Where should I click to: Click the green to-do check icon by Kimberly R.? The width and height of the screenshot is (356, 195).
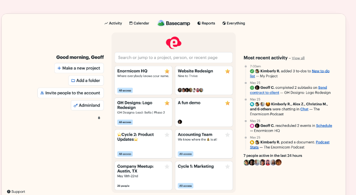click(252, 71)
